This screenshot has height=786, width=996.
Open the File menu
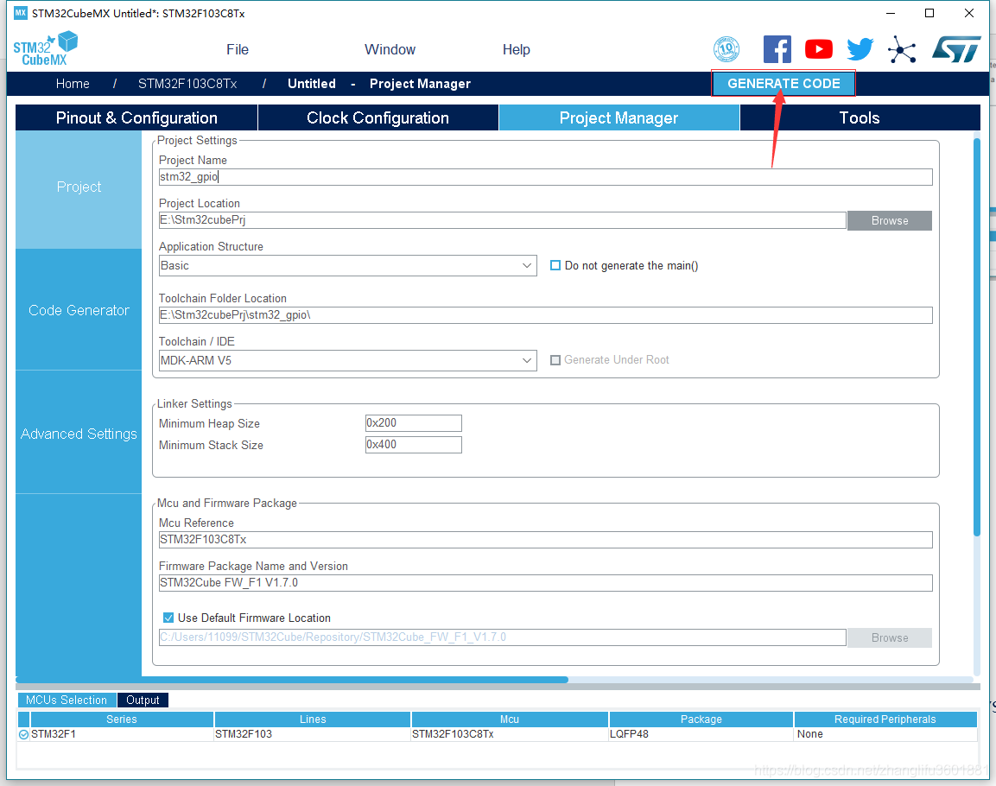(x=238, y=49)
